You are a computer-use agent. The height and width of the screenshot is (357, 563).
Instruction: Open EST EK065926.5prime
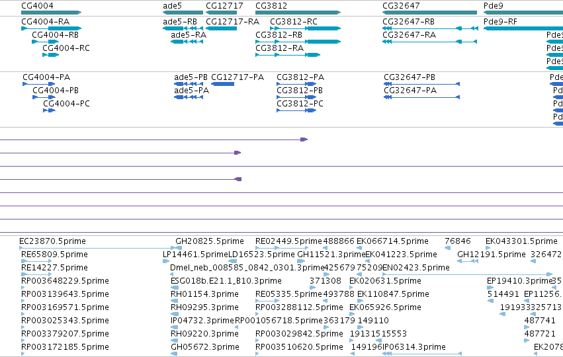[385, 307]
